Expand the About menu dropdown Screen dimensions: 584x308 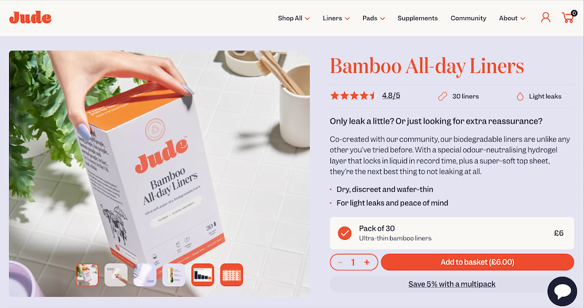(x=512, y=18)
